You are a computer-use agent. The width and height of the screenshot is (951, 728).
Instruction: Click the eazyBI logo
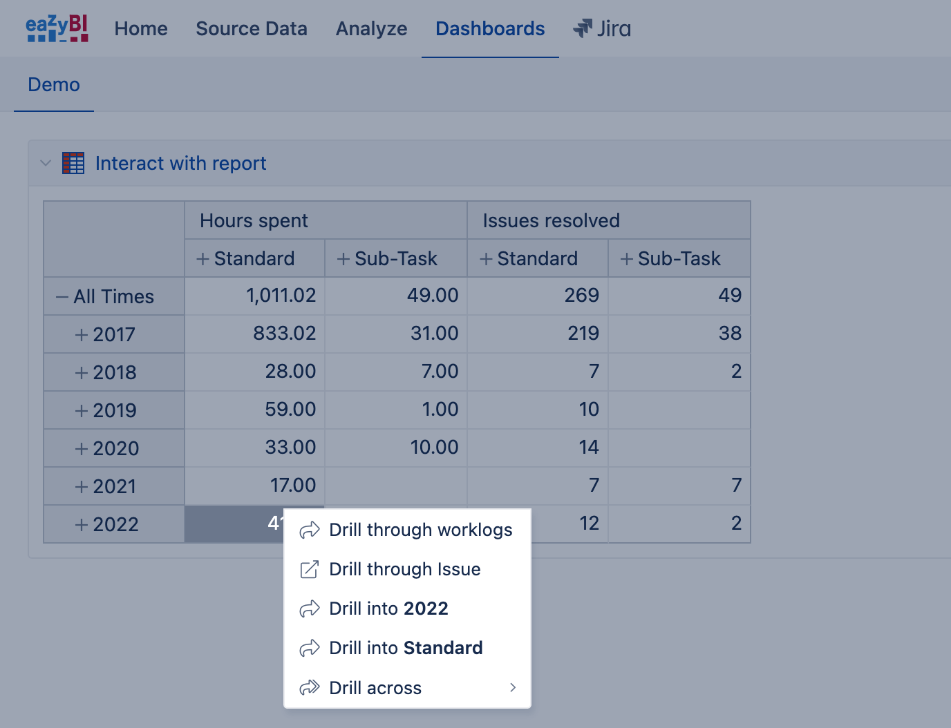coord(57,28)
